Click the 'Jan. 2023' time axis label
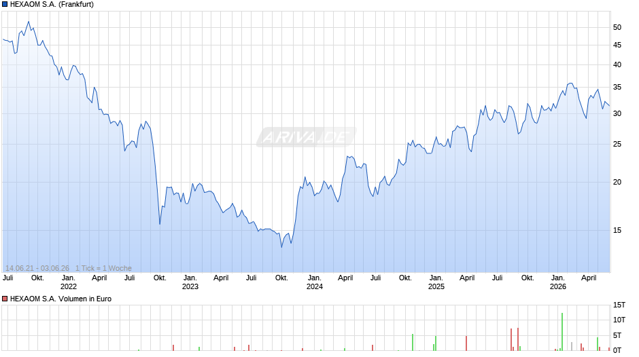This screenshot has width=639, height=357. coord(190,282)
